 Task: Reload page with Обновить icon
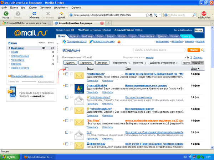pyautogui.click(x=34, y=14)
